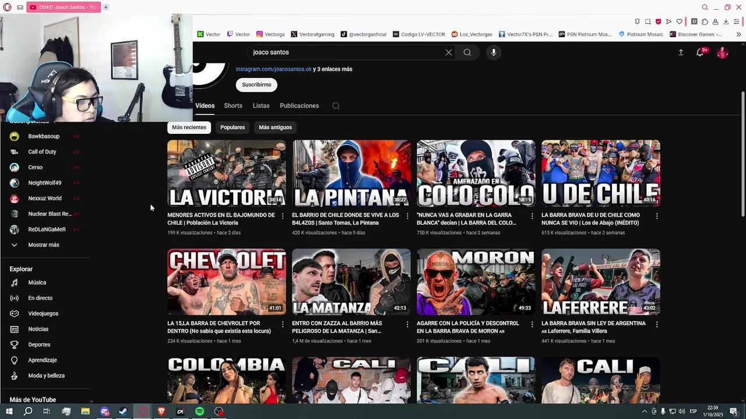The width and height of the screenshot is (746, 419).
Task: Select Populares sort chip
Action: [233, 127]
